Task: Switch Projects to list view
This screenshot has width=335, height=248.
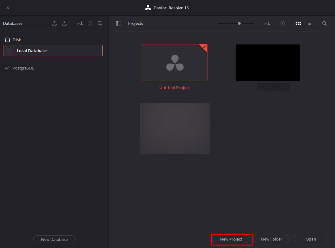Action: tap(309, 23)
